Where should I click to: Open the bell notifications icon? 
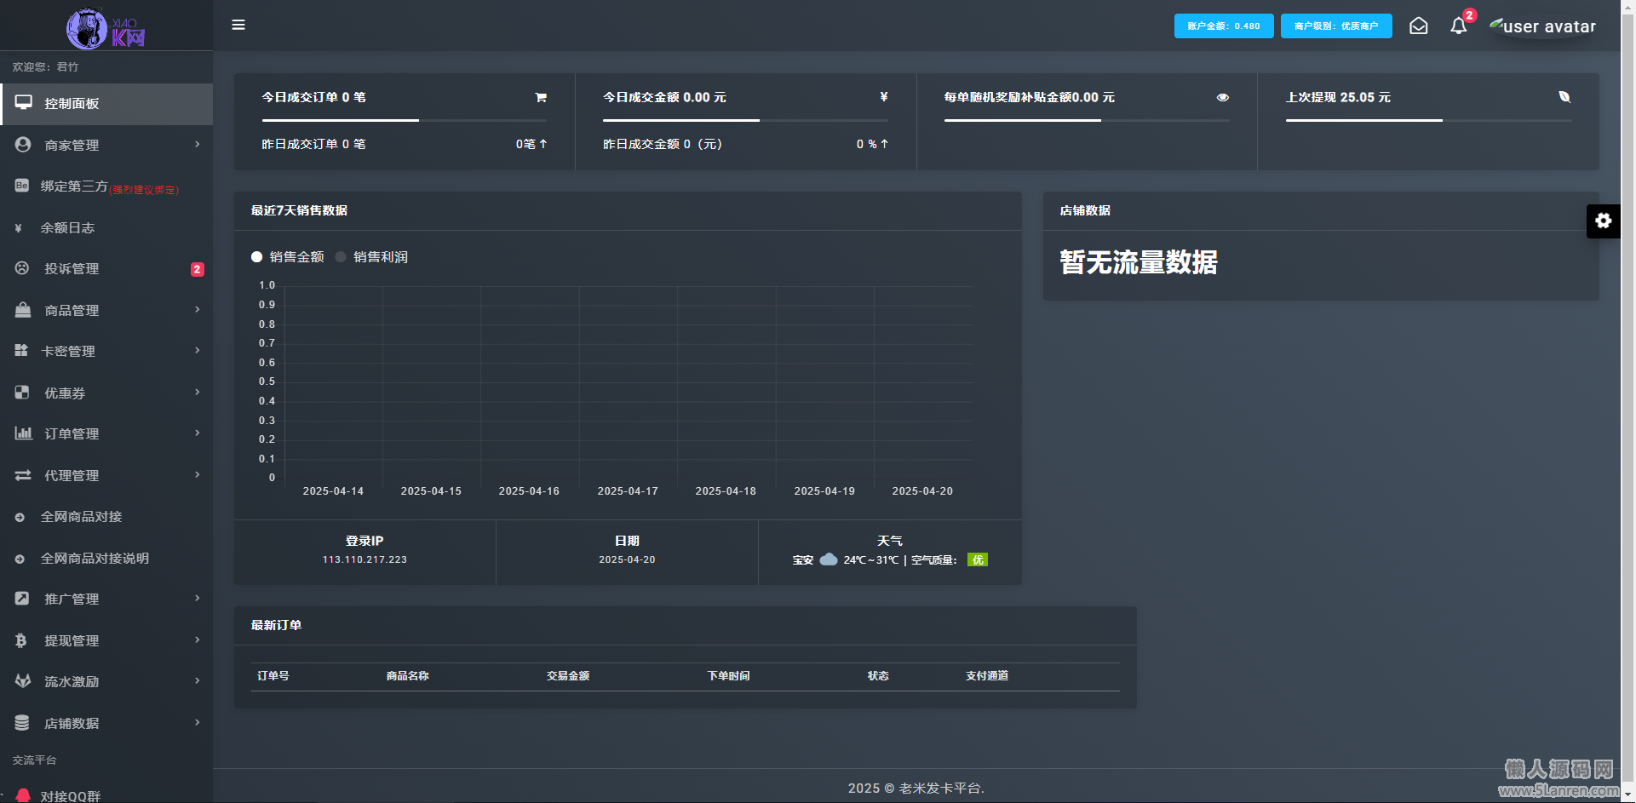1458,26
